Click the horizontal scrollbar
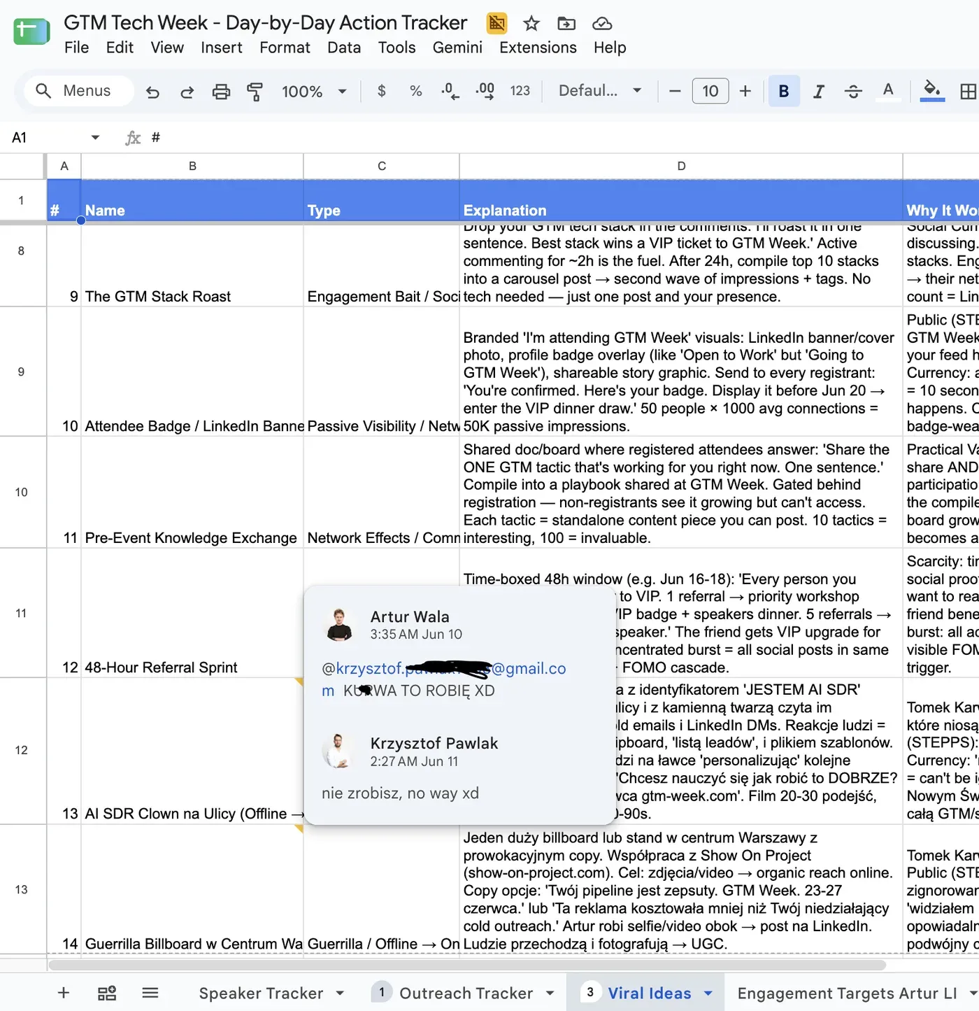Screen dimensions: 979x1011 point(467,965)
